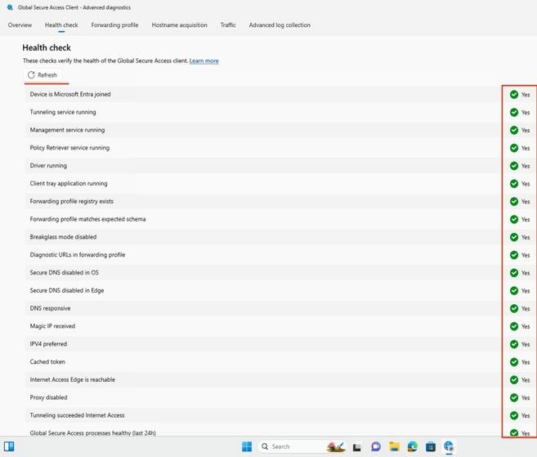Select 'Diagnostic URLs in forwarding profile' text
Viewport: 537px width, 457px height.
pyautogui.click(x=78, y=254)
